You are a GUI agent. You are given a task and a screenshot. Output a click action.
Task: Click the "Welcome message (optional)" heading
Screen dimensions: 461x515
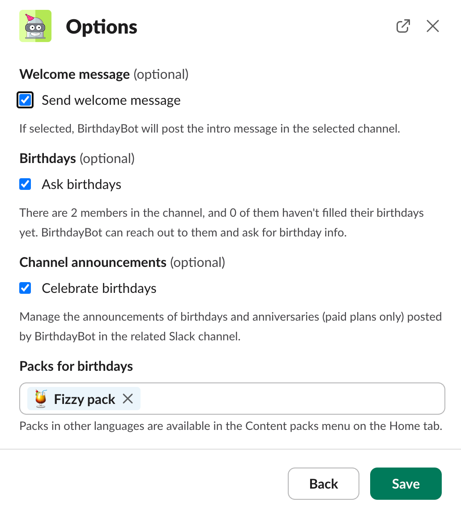click(104, 74)
